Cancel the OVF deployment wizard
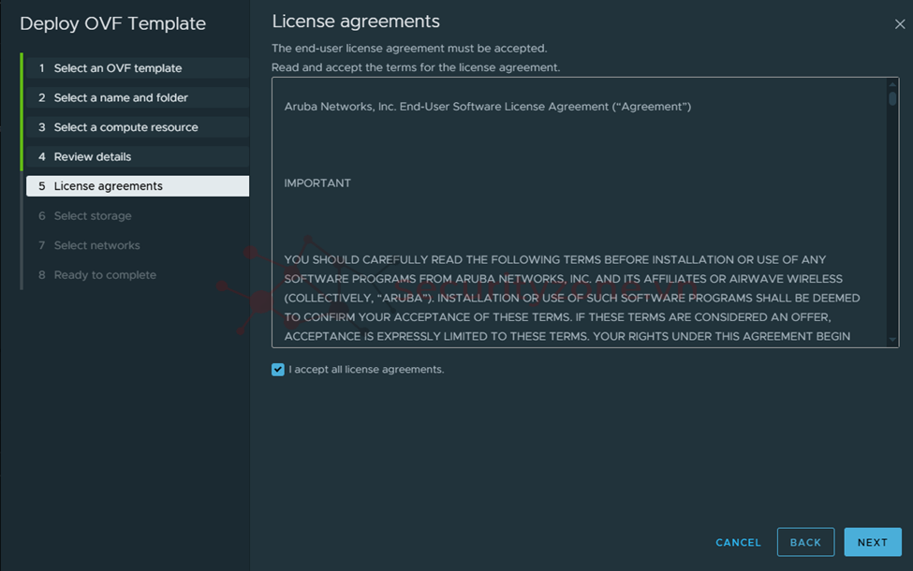This screenshot has height=571, width=913. [738, 543]
